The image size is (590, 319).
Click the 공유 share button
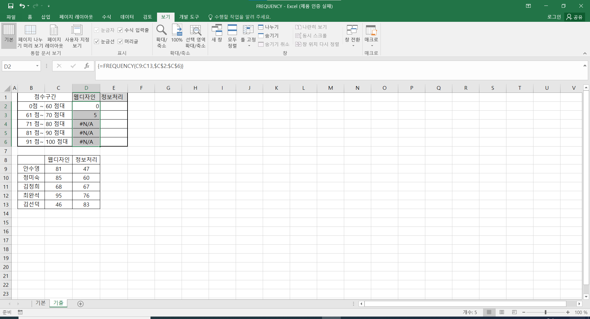pyautogui.click(x=575, y=17)
